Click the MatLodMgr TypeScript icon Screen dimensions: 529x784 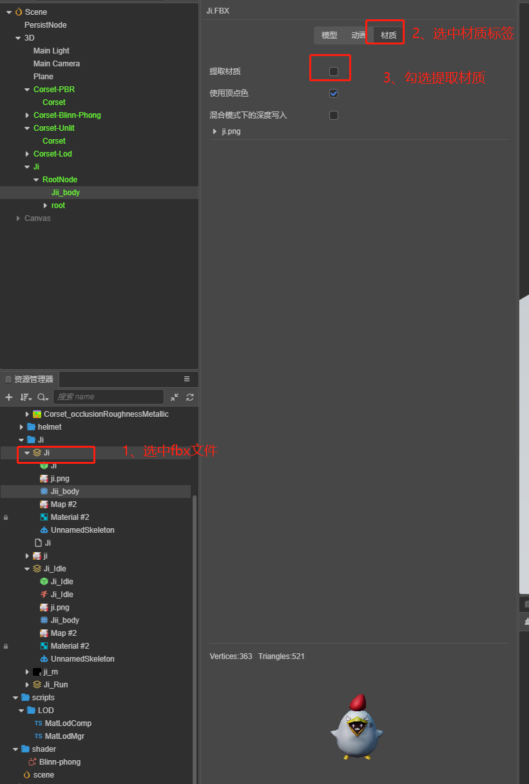[x=38, y=736]
